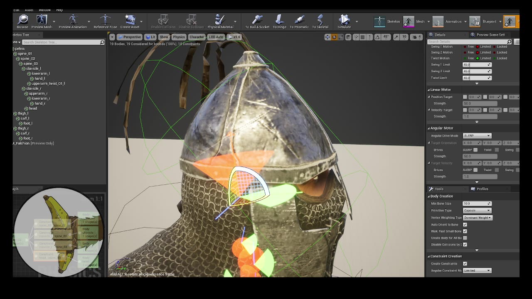The height and width of the screenshot is (299, 532).
Task: Click LOD Auto button
Action: click(216, 37)
